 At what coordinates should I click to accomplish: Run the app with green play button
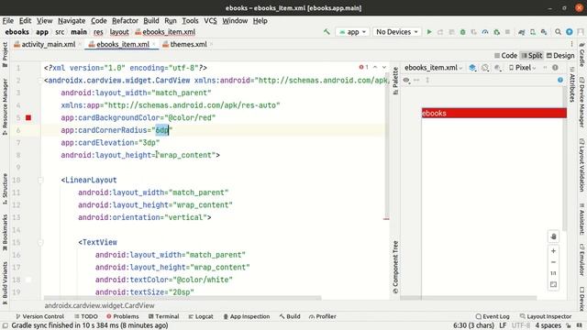[x=429, y=32]
